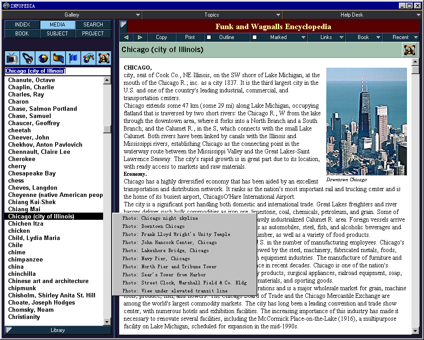Select 'Photo: John Hancock Center, Chicago'
This screenshot has width=424, height=340.
[x=184, y=243]
